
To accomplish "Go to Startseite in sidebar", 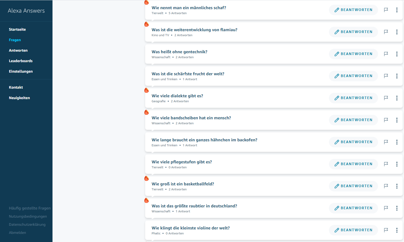I will pyautogui.click(x=17, y=29).
